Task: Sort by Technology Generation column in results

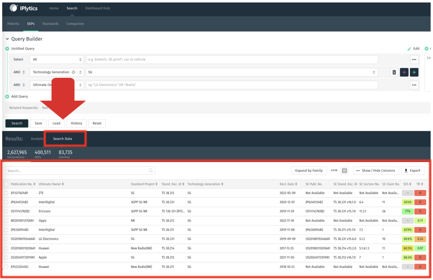Action: [222, 184]
